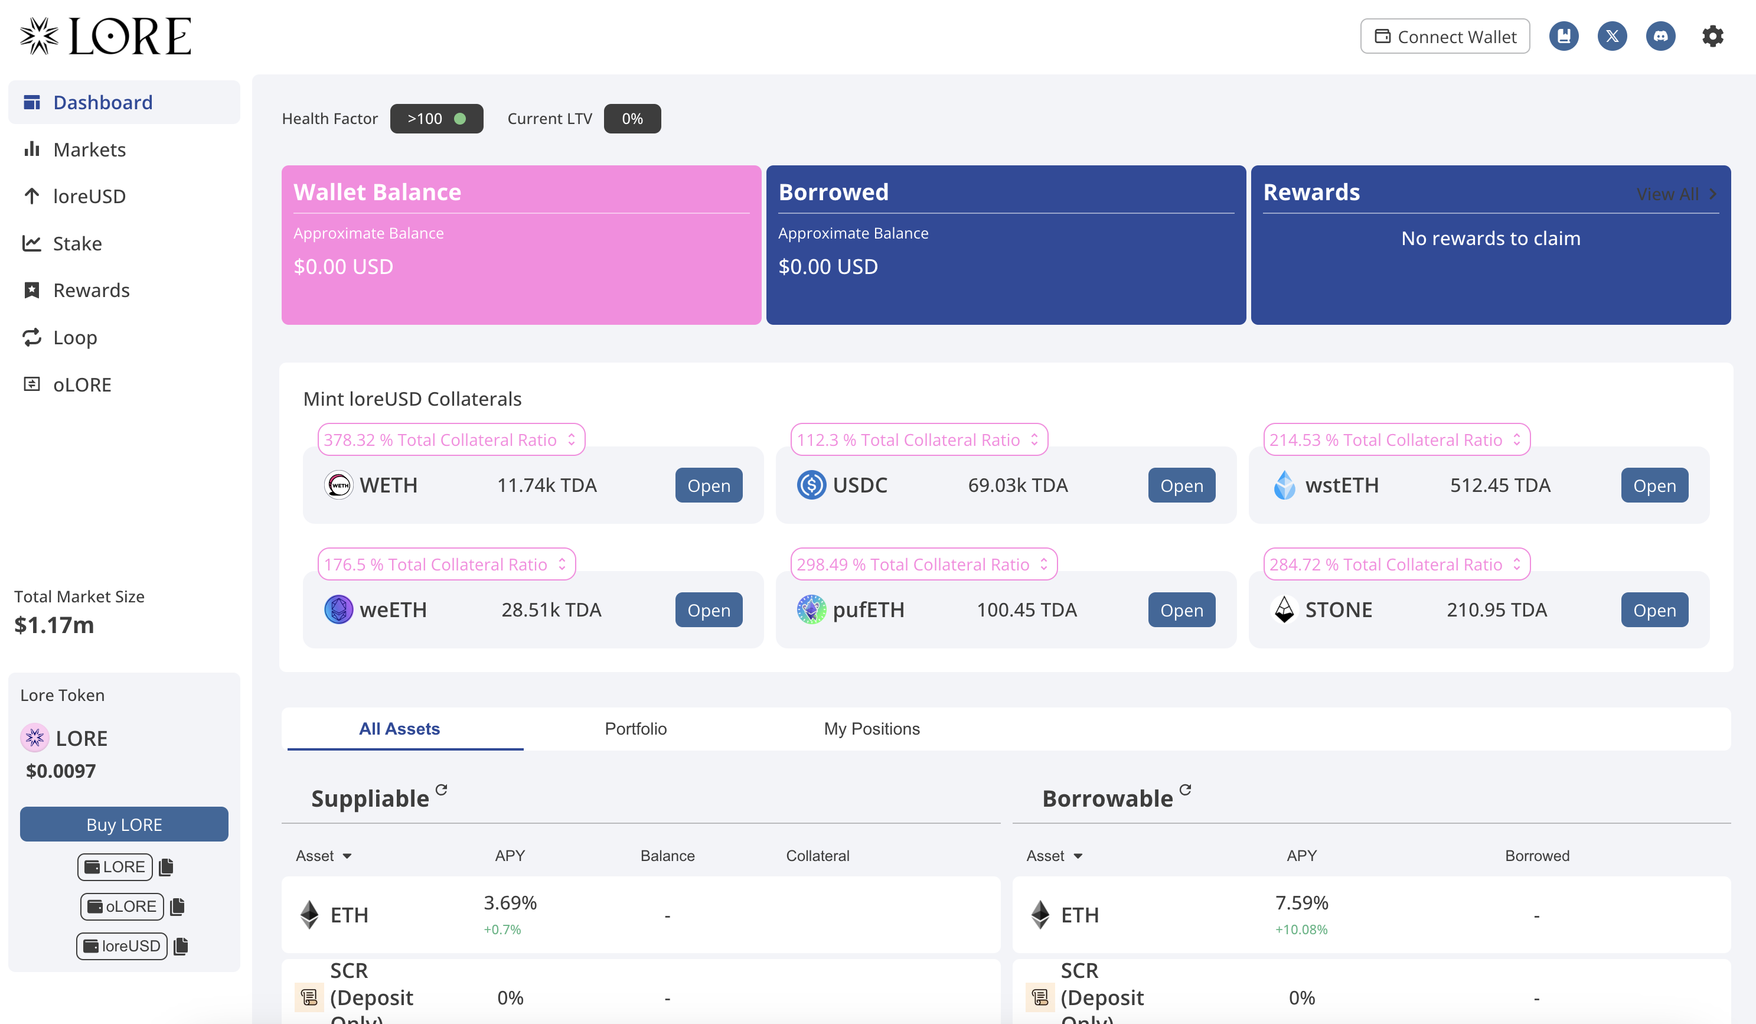Click SCR icon in Borrowable table
The image size is (1756, 1024).
tap(1040, 997)
